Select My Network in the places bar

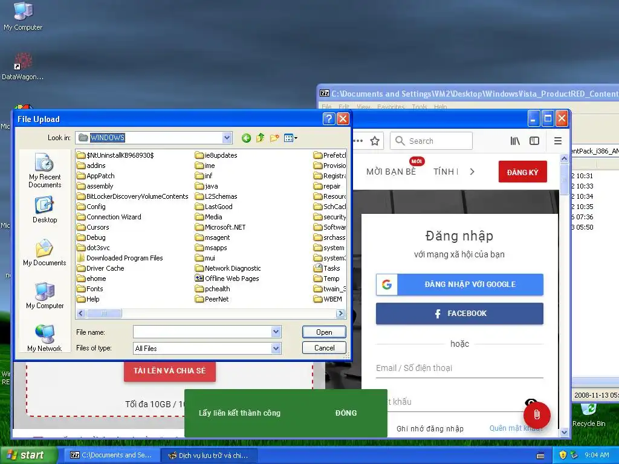(45, 338)
